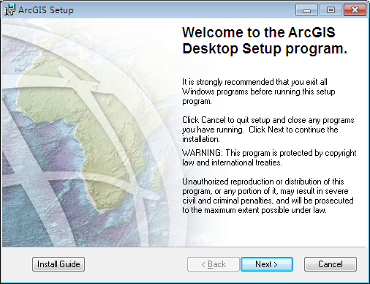The width and height of the screenshot is (370, 284).
Task: Open the Install Guide
Action: coord(58,264)
